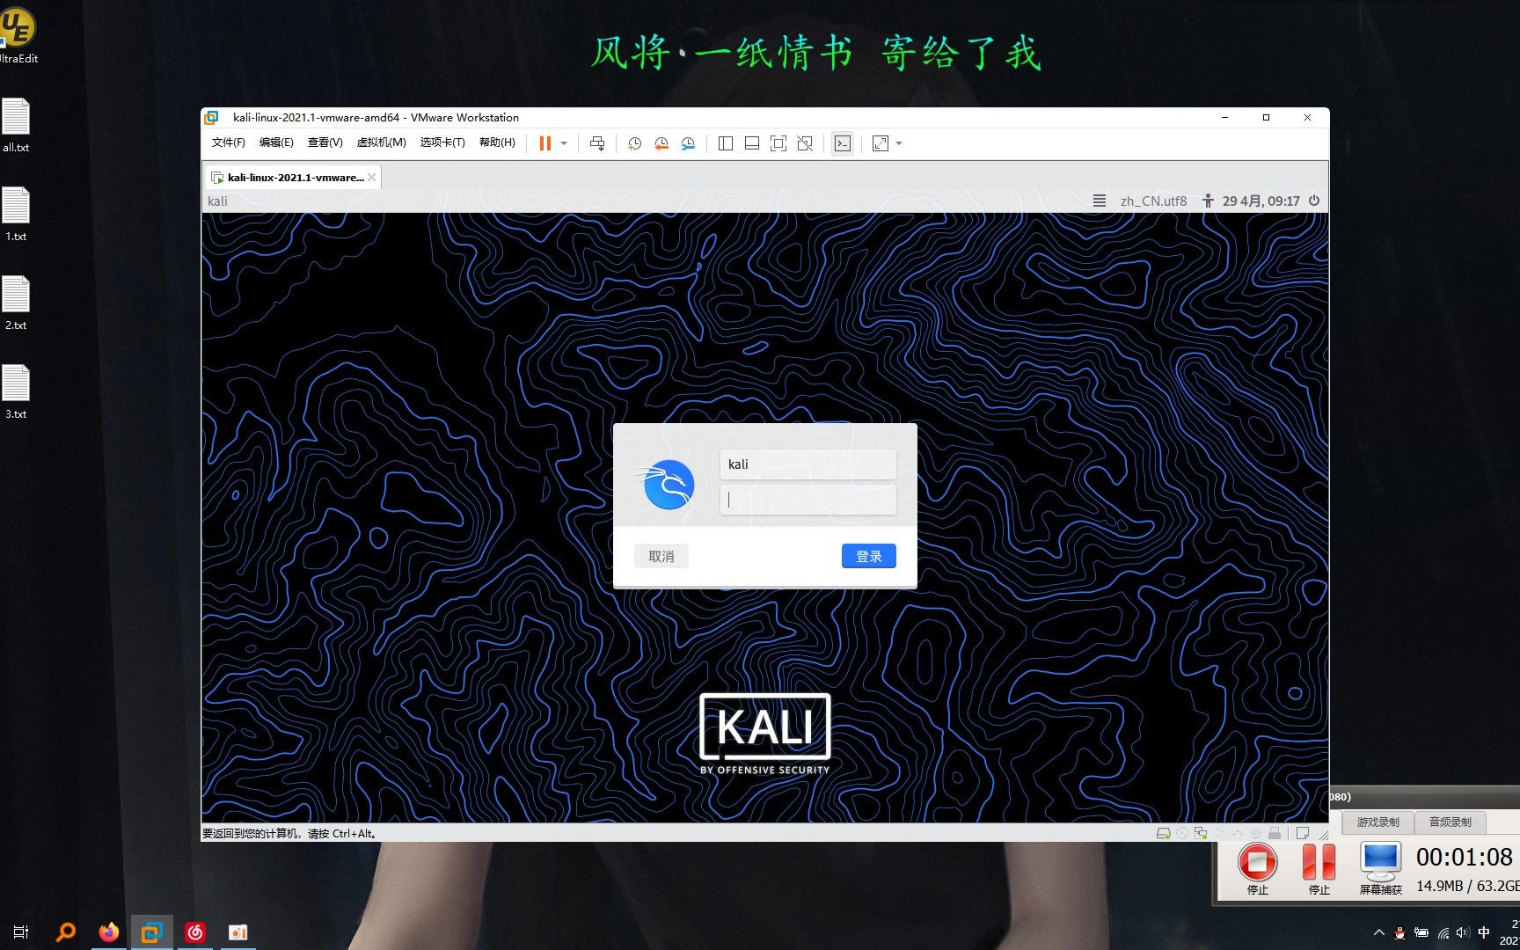Click the username field containing kali

click(808, 464)
